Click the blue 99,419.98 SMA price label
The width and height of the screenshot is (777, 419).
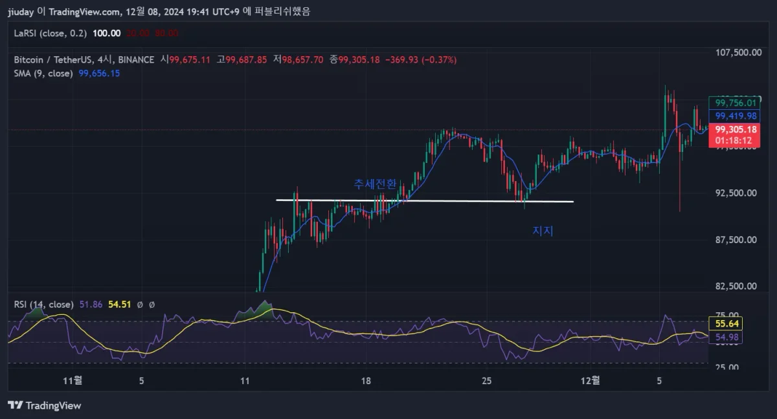tap(735, 116)
